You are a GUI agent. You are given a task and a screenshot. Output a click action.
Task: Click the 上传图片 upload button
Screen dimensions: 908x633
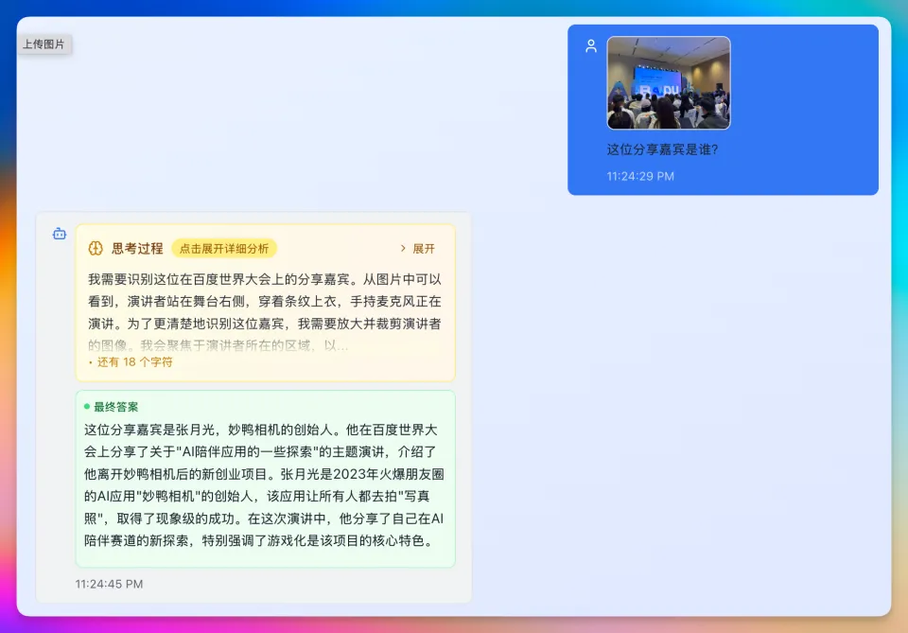coord(44,44)
